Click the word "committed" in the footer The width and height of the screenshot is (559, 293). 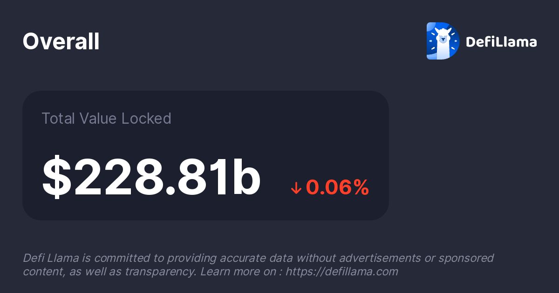tap(116, 258)
